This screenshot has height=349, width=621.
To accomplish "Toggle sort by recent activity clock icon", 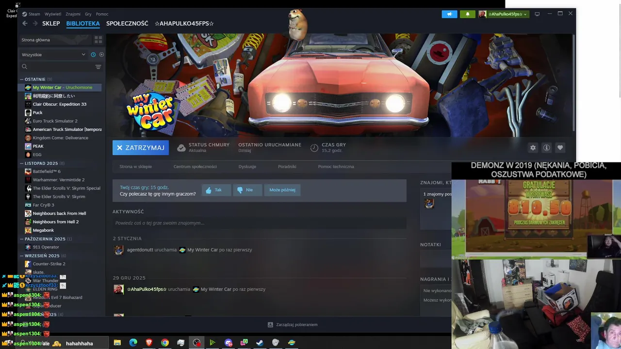I will pyautogui.click(x=93, y=55).
